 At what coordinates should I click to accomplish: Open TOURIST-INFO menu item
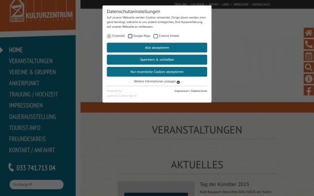pyautogui.click(x=25, y=128)
